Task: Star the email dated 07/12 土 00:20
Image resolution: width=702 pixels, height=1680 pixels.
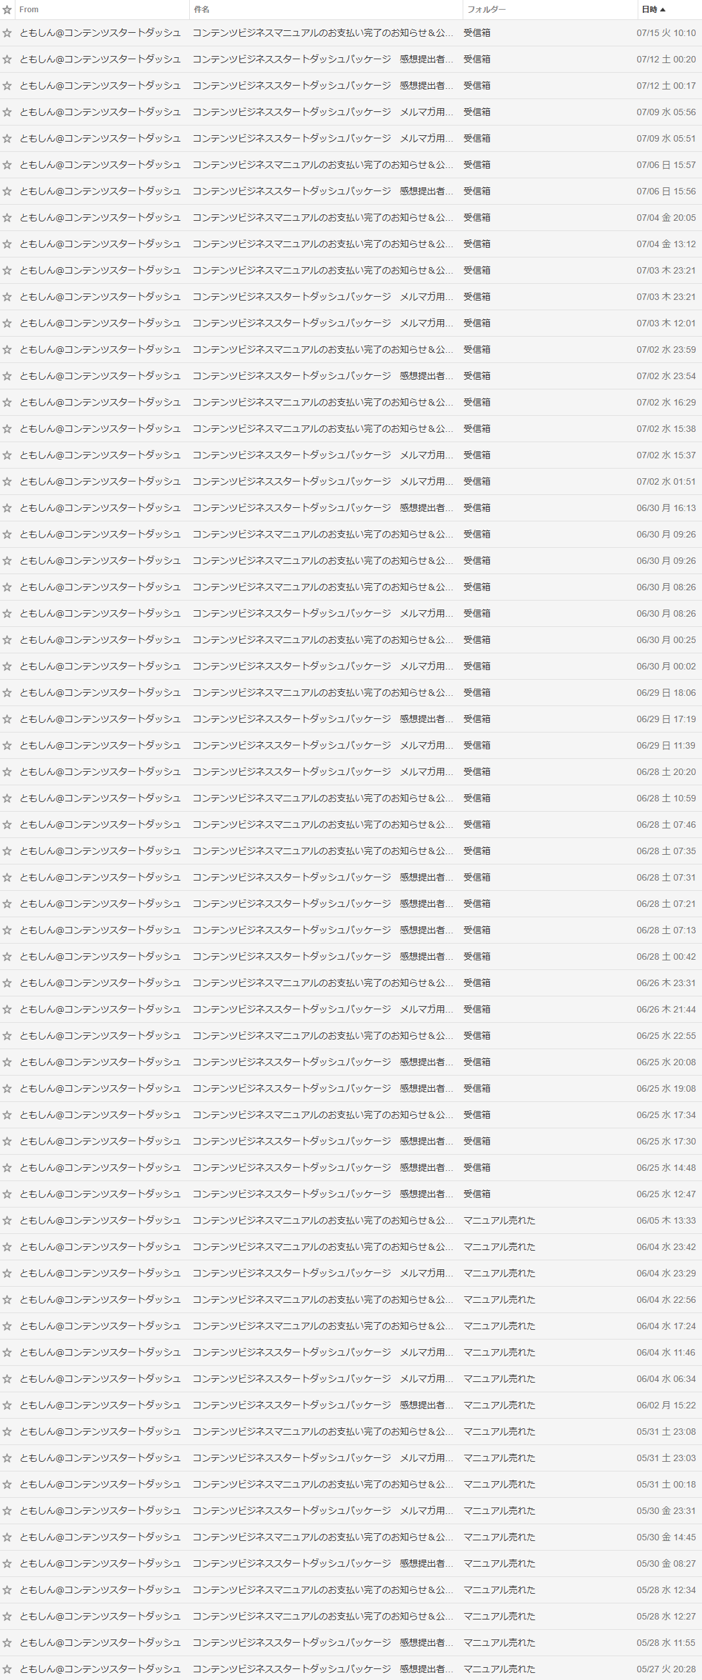Action: coord(7,59)
